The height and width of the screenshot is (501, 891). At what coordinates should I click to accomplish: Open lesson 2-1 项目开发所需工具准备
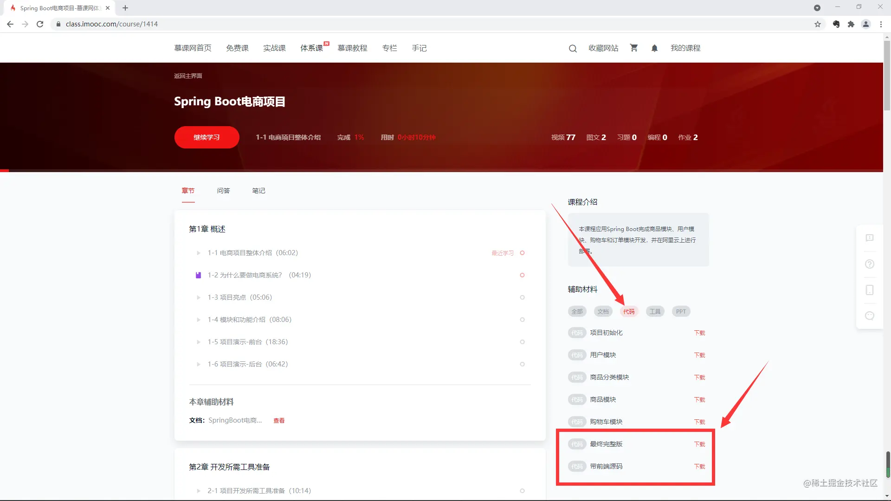click(x=259, y=491)
